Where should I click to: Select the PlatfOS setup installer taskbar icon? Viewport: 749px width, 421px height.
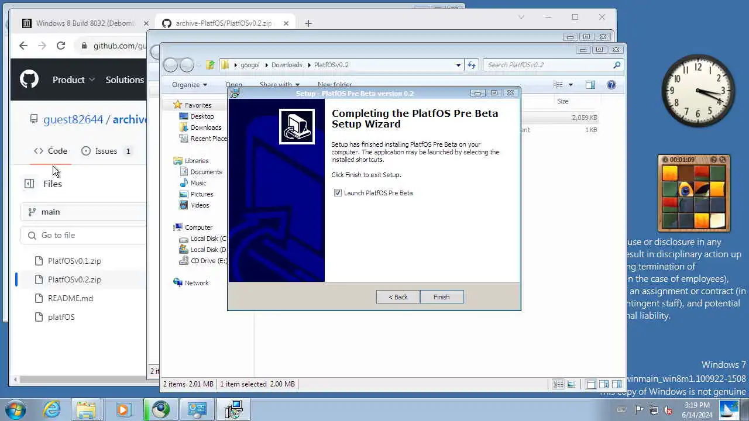233,409
